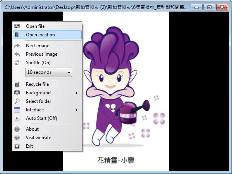
Task: Toggle Shuffle (On) setting
Action: pyautogui.click(x=47, y=63)
